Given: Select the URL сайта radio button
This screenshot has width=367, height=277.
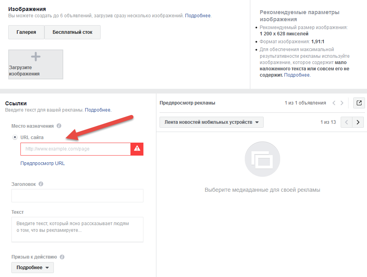Looking at the screenshot, I should [x=15, y=138].
